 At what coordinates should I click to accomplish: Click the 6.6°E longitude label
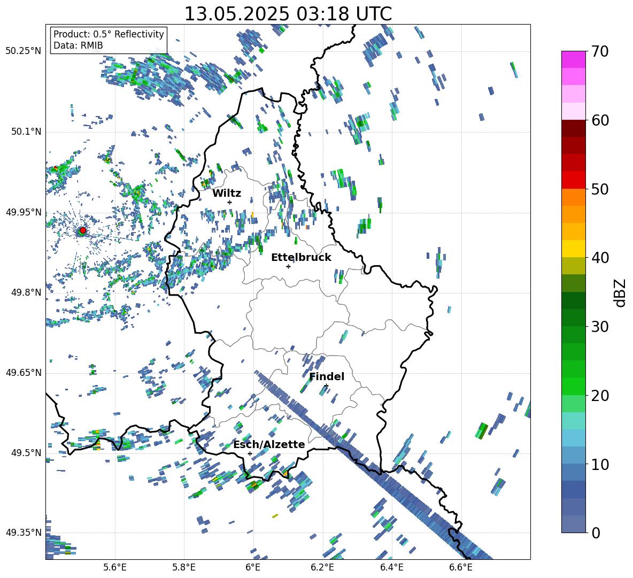click(x=461, y=567)
